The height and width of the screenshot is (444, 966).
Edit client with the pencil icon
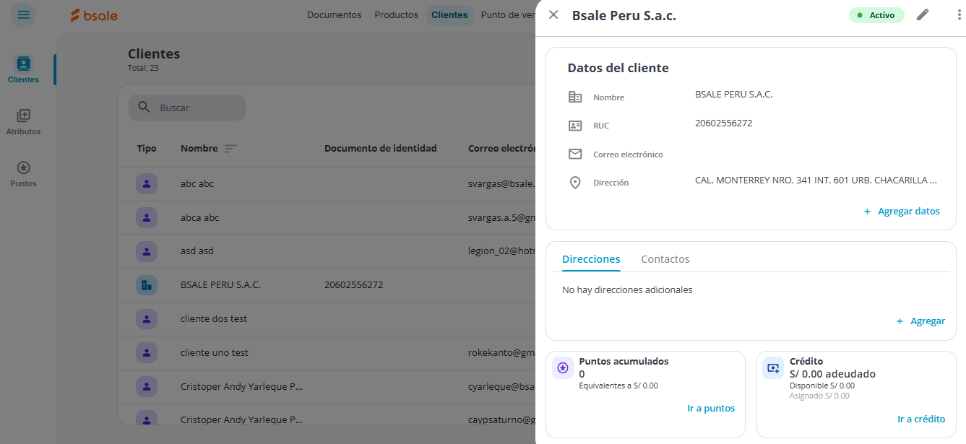[923, 15]
